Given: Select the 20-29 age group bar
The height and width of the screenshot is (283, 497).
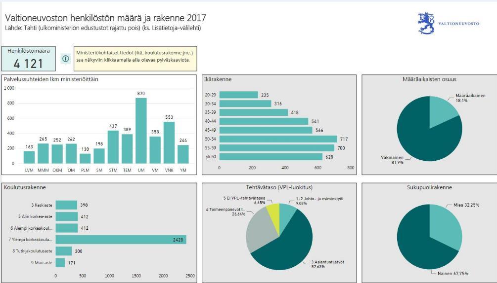Looking at the screenshot, I should [x=239, y=95].
